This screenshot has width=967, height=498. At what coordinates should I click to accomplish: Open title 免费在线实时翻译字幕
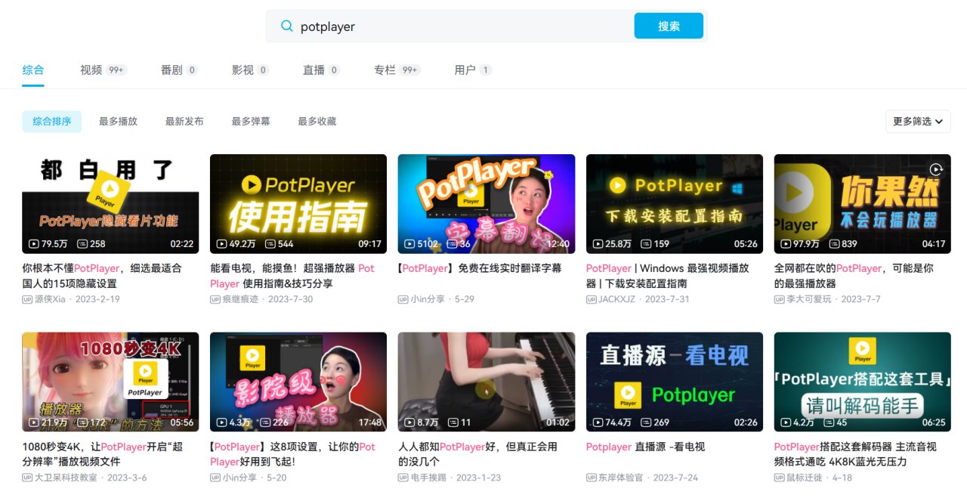click(480, 268)
